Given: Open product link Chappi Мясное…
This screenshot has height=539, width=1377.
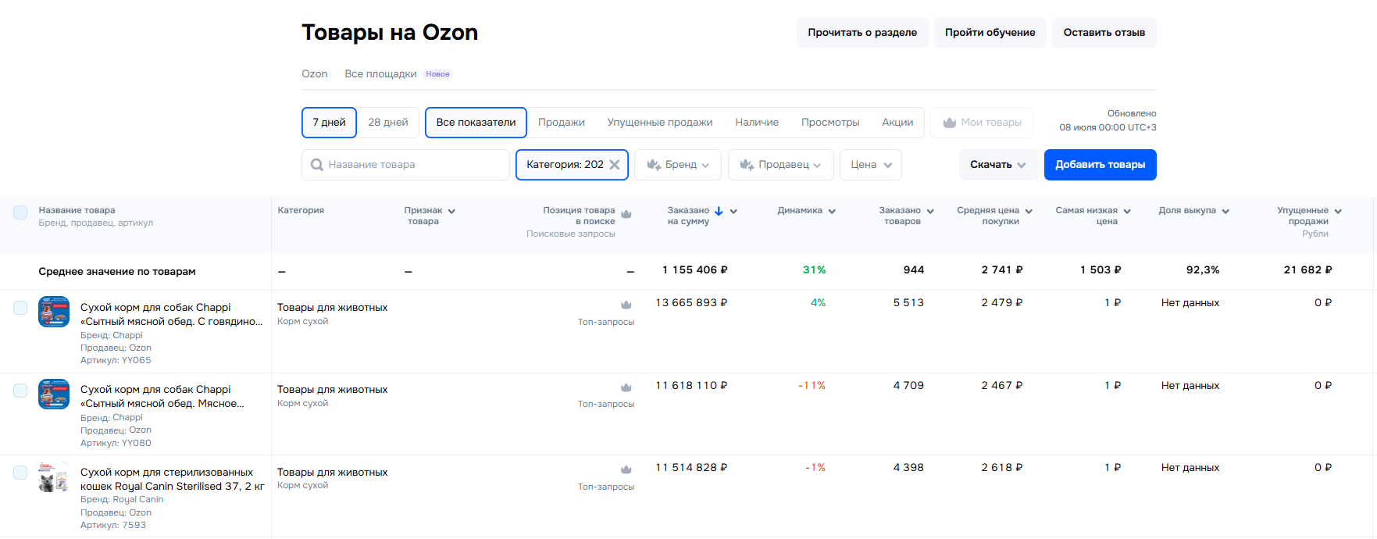Looking at the screenshot, I should (x=162, y=397).
